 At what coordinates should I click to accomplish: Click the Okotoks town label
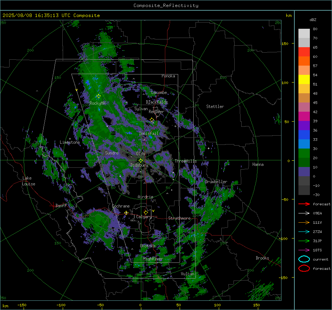(x=148, y=246)
